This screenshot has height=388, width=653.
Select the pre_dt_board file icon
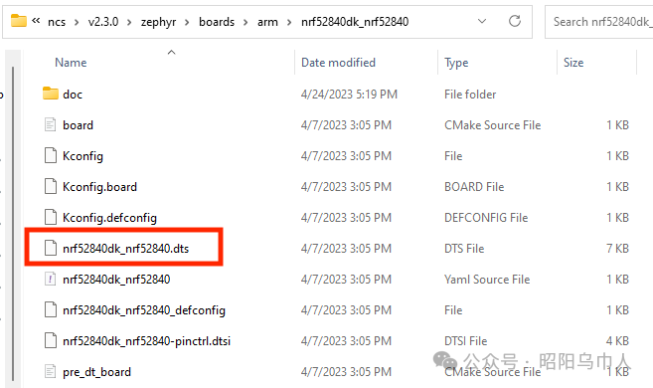pos(50,371)
